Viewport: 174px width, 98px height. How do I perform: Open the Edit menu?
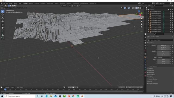pos(7,3)
